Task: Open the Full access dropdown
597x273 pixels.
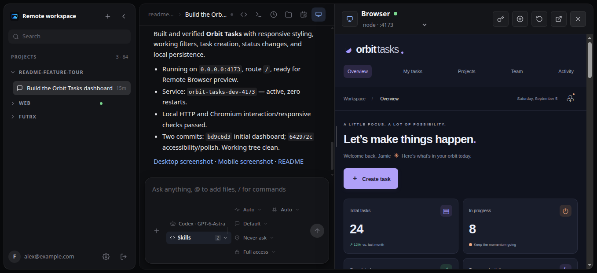Action: pos(255,252)
